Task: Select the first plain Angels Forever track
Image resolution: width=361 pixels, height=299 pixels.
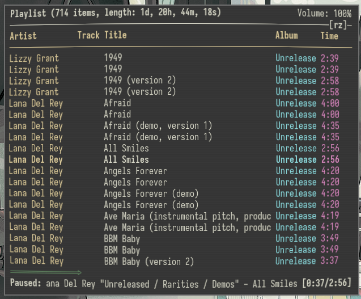Action: click(x=135, y=171)
